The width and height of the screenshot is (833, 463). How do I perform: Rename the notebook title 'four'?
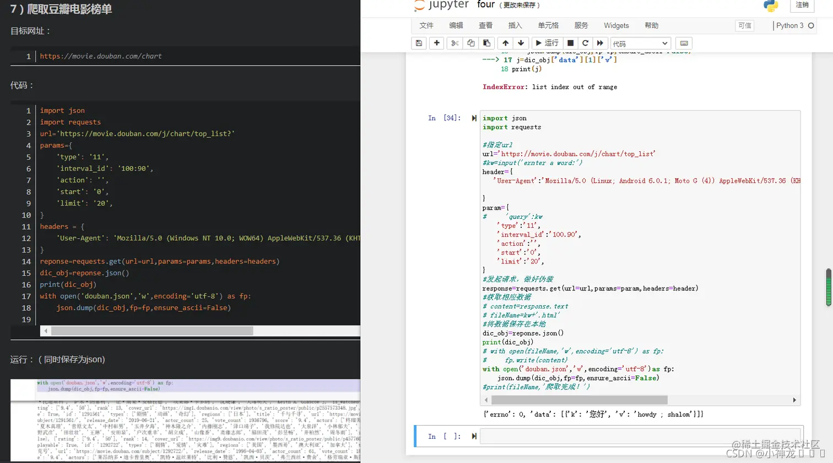(x=486, y=5)
